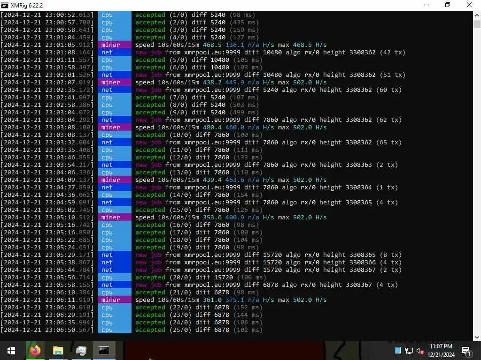Click the console vertical scrollbar thumb
This screenshot has height=360, width=481.
pyautogui.click(x=477, y=24)
